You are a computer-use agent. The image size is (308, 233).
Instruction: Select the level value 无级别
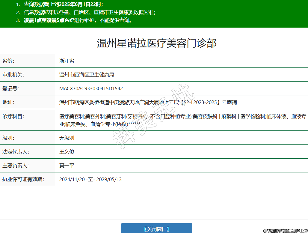(67, 138)
